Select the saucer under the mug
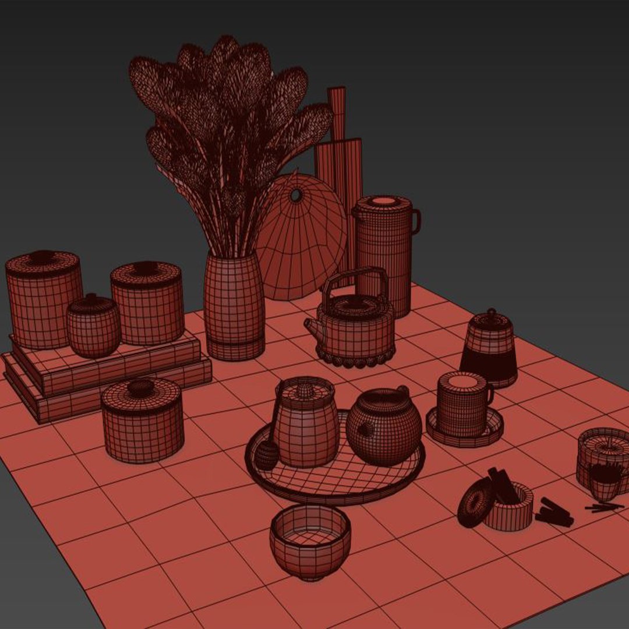Viewport: 629px width, 629px height. pyautogui.click(x=465, y=427)
